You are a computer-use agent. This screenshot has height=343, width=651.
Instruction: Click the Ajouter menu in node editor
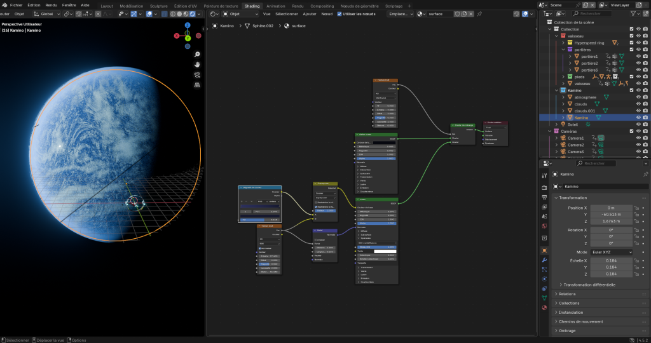tap(310, 14)
